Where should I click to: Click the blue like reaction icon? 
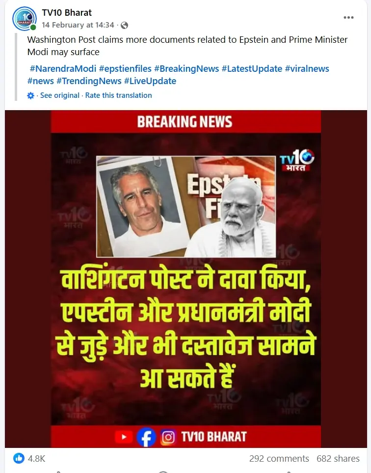pos(19,458)
